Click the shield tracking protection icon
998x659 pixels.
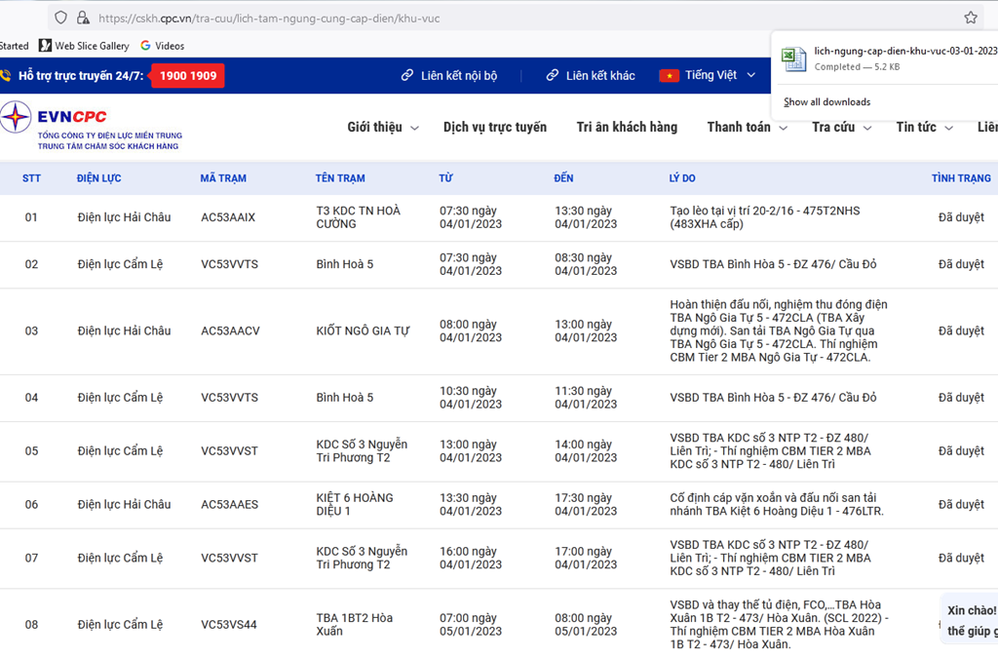click(60, 18)
